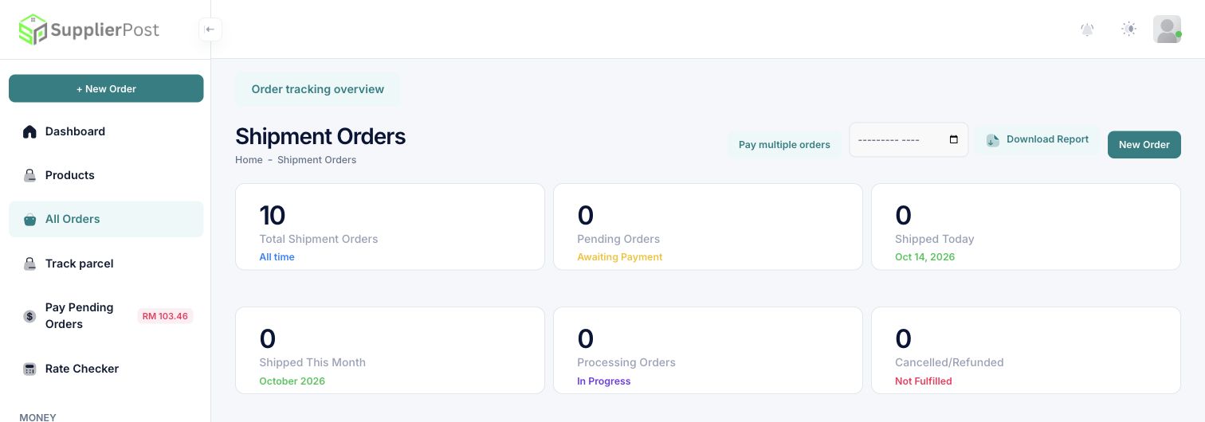Image resolution: width=1205 pixels, height=422 pixels.
Task: Click the month date input field
Action: point(909,139)
